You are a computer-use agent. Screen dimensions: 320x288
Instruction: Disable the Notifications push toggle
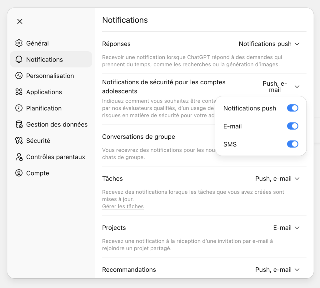click(x=292, y=108)
